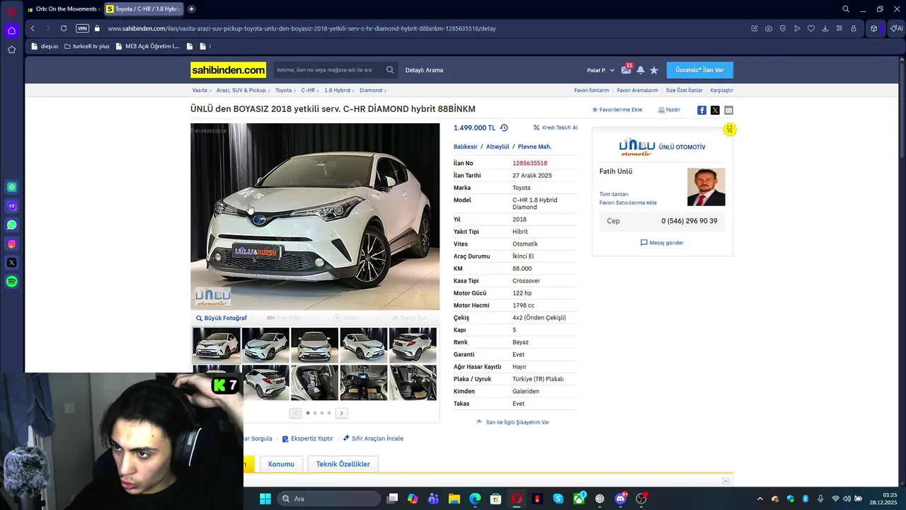Open browser downloads icon
Screen dimensions: 906x510
click(825, 28)
